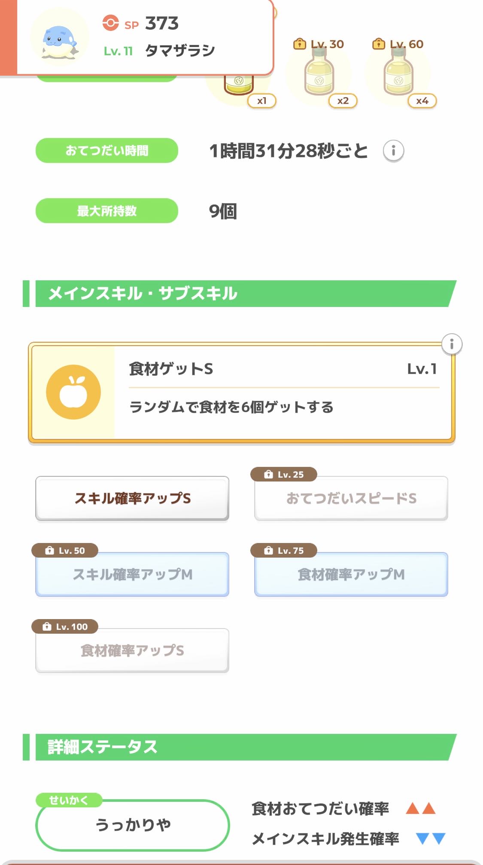Tap the タマザラシ Pokémon portrait
Screen dimensions: 483x865
[x=59, y=38]
